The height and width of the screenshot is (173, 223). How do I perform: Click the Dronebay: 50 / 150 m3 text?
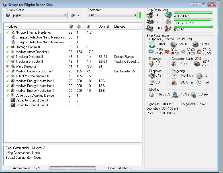[x=162, y=109]
